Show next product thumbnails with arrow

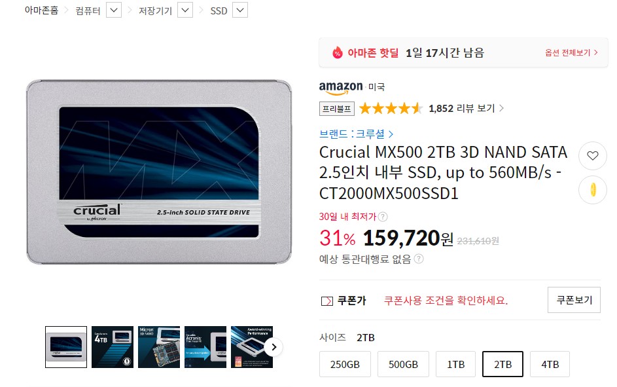click(274, 347)
